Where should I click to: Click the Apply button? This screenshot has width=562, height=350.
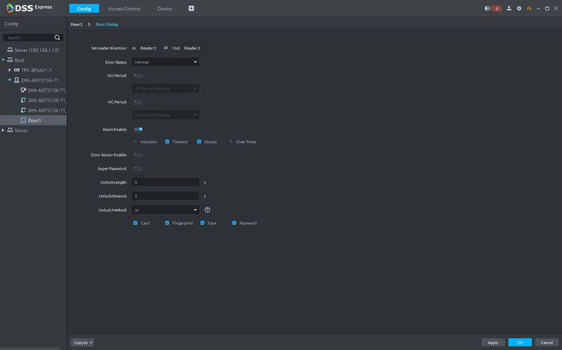point(493,342)
